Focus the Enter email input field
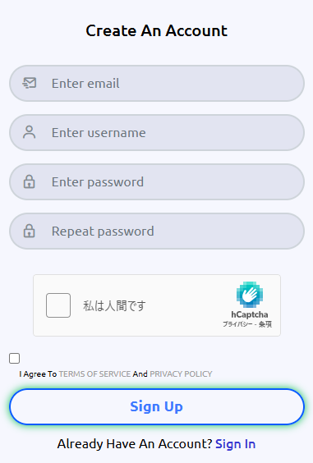 (x=157, y=83)
